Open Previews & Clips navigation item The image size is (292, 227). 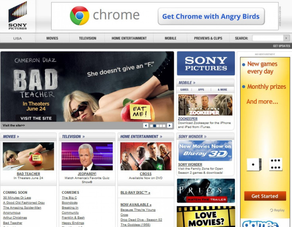(x=208, y=38)
